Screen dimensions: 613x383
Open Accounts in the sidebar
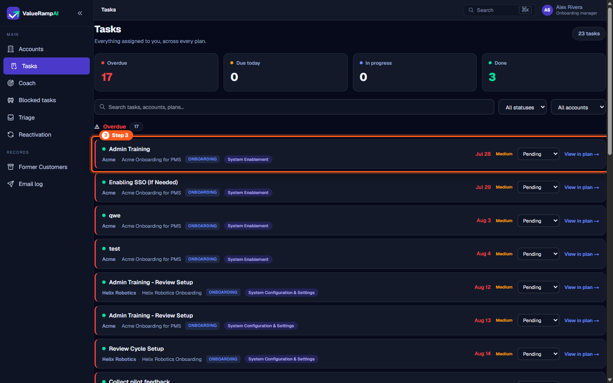(x=46, y=49)
